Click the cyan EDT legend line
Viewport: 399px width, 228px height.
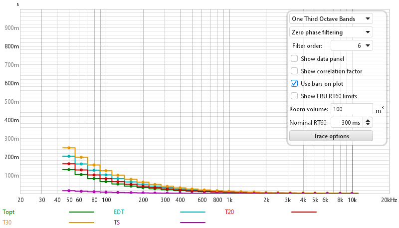[x=193, y=212]
